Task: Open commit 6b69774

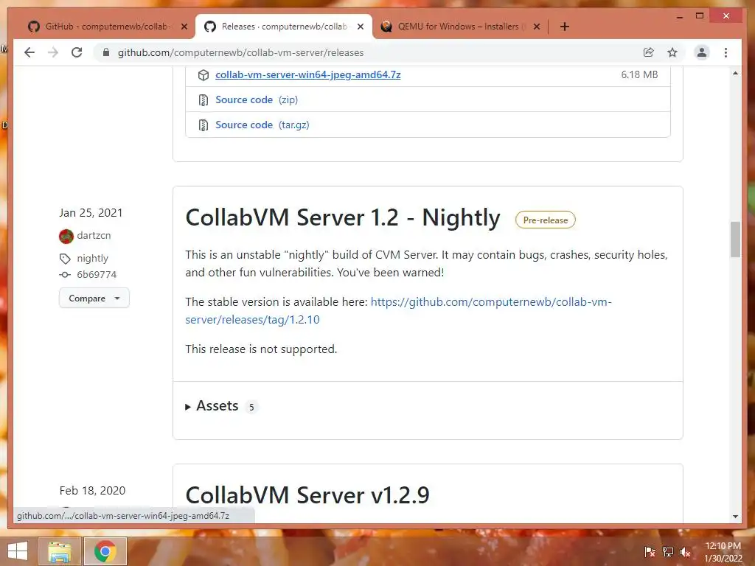Action: click(97, 274)
